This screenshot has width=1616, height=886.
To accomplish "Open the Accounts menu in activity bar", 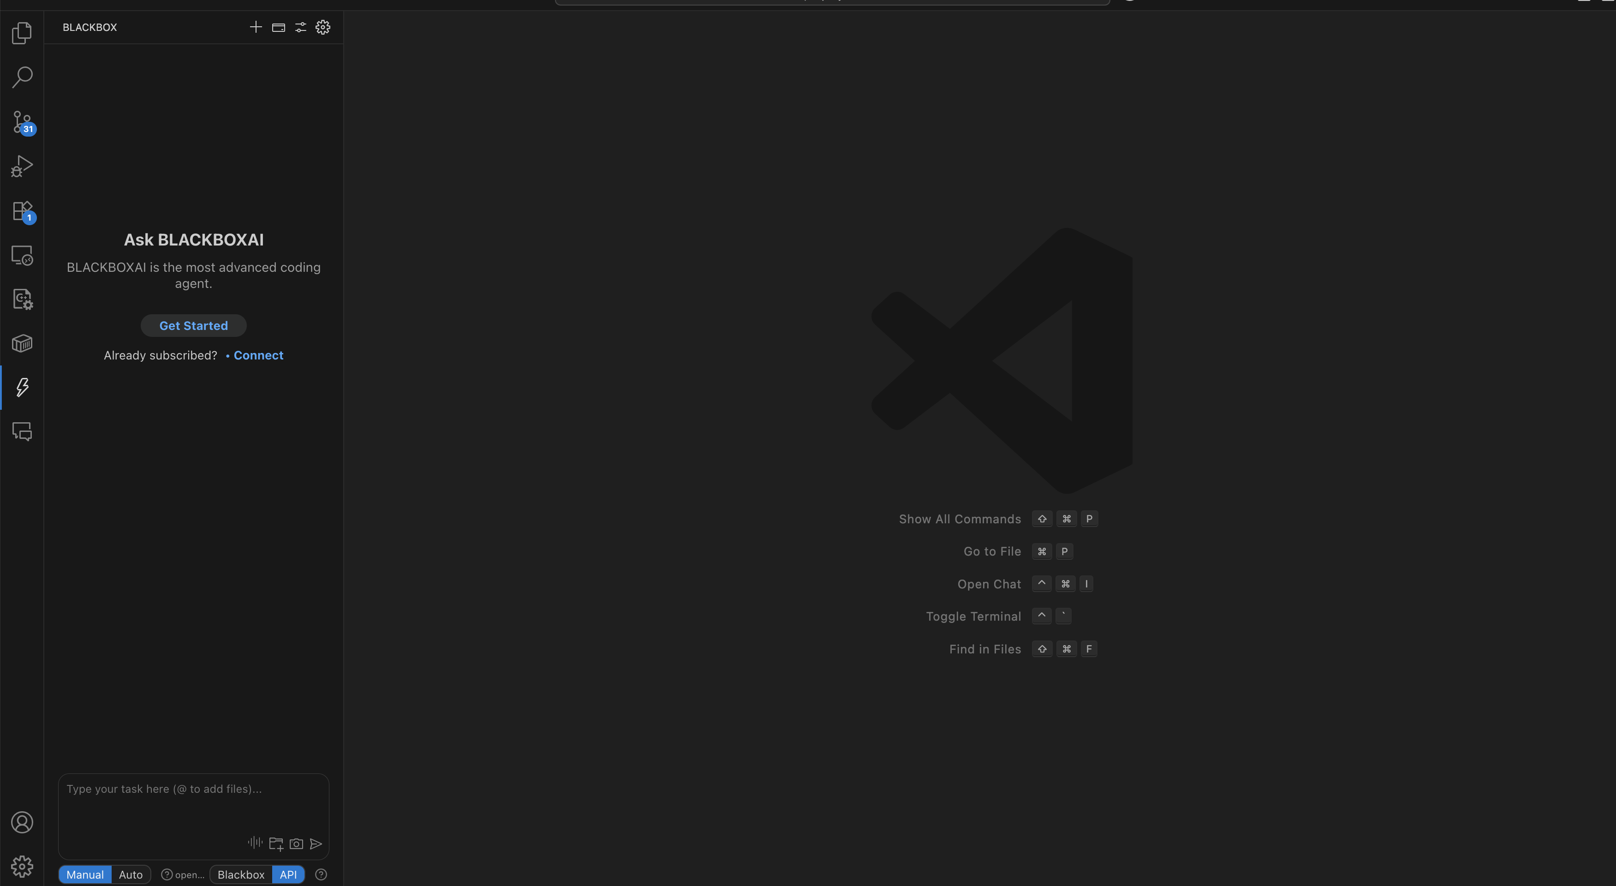I will coord(22,822).
